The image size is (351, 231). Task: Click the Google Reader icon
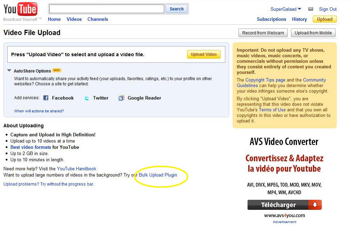[121, 98]
